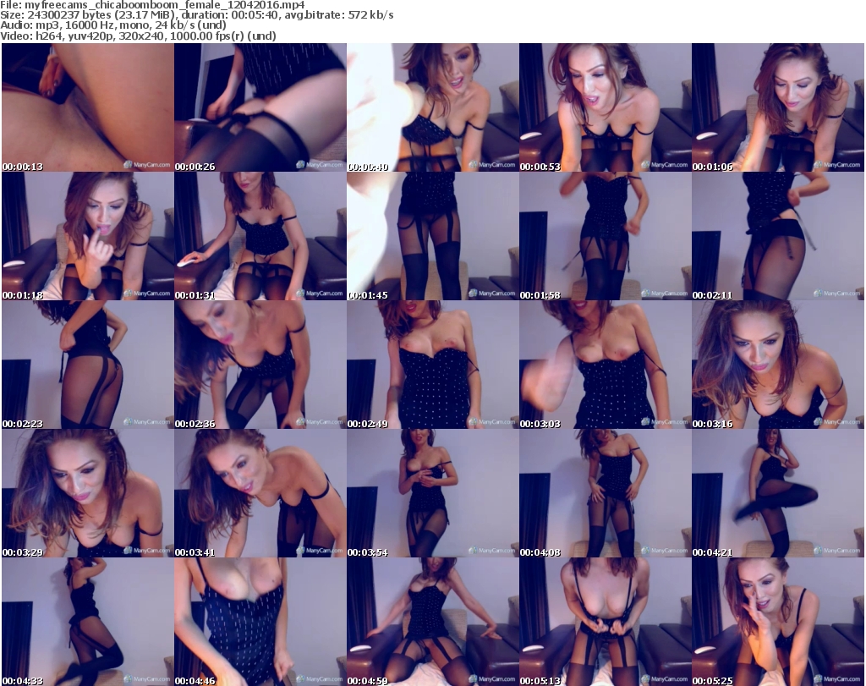Screen dimensions: 866x686
Task: Open the frame stamped 00:03:29
Action: [x=88, y=493]
